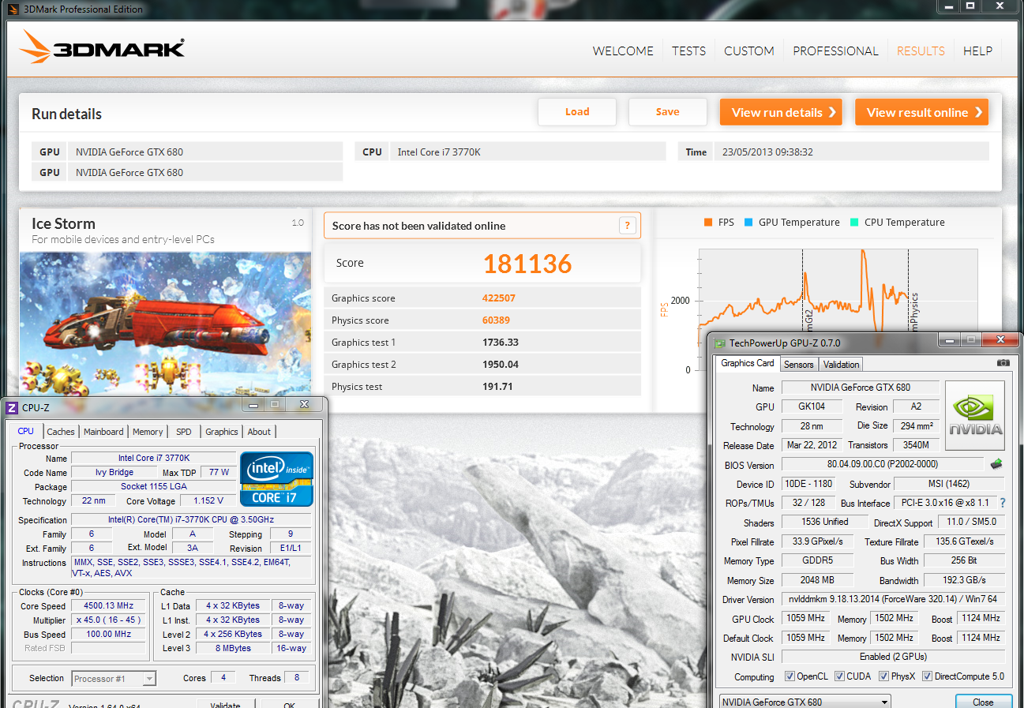Click the Save button in Run details
Image resolution: width=1024 pixels, height=708 pixels.
(x=667, y=112)
